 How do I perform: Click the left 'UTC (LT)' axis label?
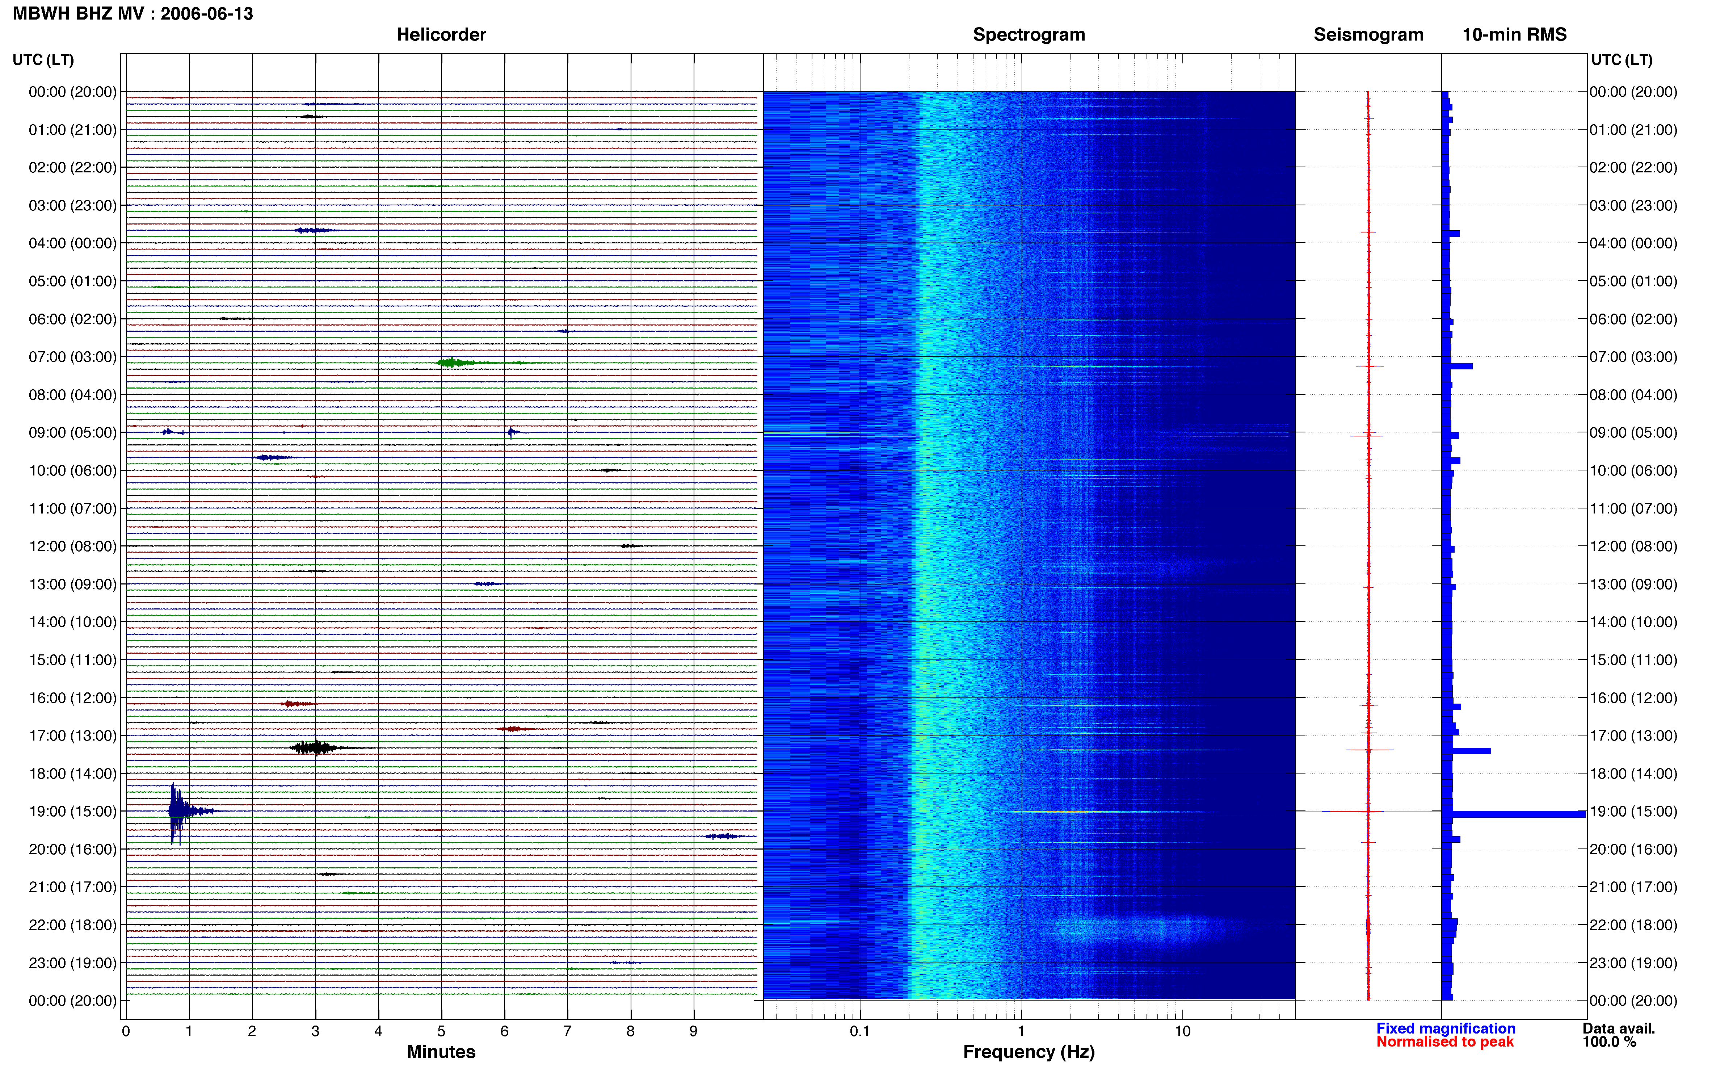coord(43,60)
